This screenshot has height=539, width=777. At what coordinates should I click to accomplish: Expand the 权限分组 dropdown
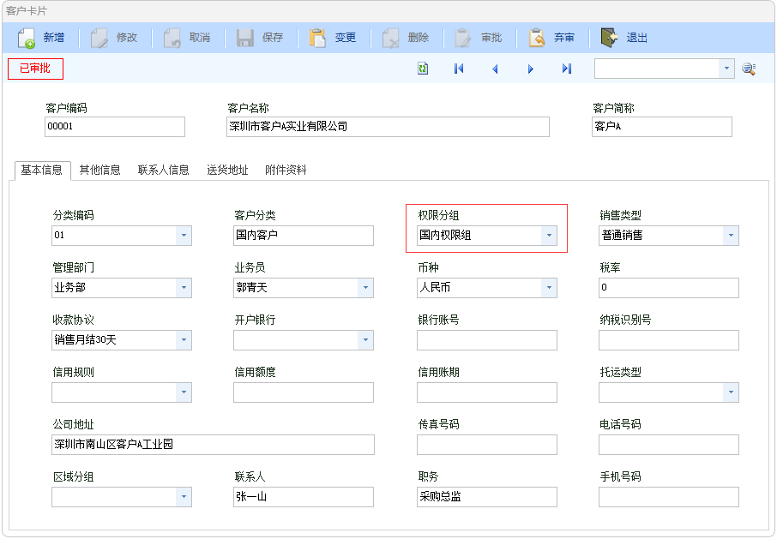(x=549, y=236)
